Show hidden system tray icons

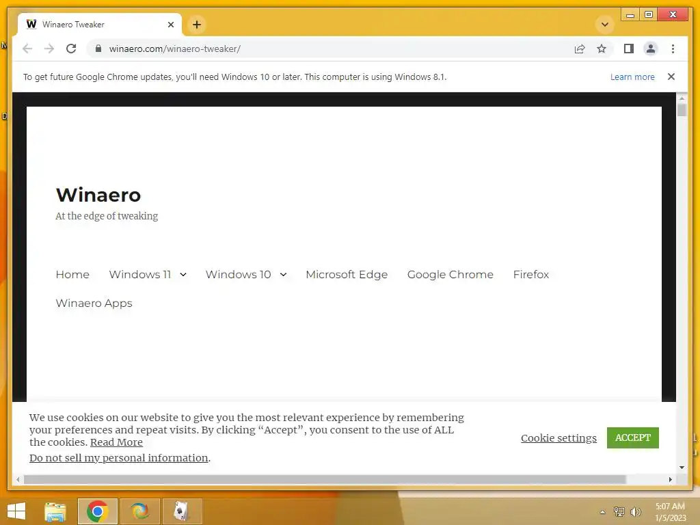603,512
